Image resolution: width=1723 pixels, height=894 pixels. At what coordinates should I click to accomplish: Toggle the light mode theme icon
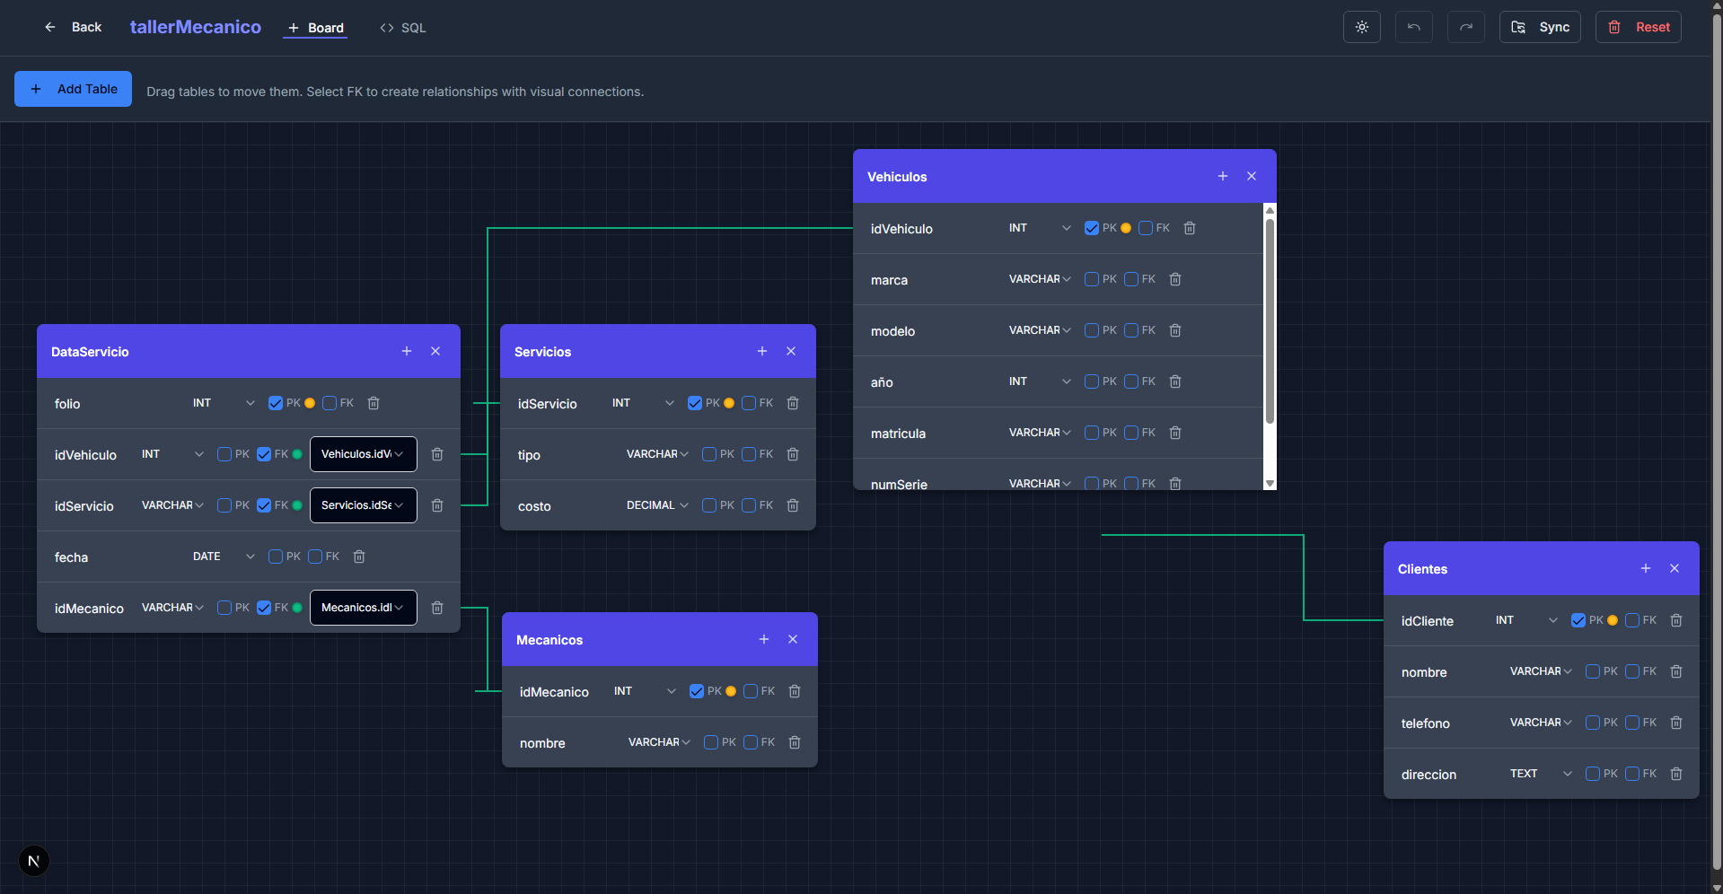[x=1361, y=27]
